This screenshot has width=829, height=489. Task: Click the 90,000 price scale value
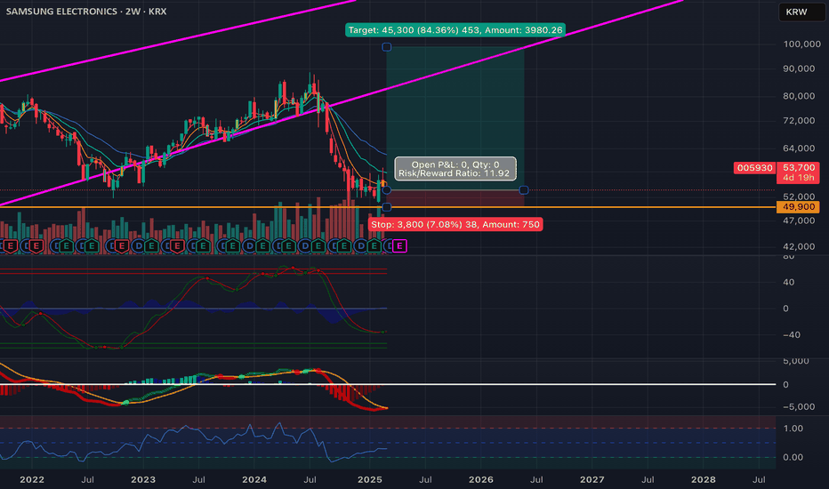[x=799, y=68]
